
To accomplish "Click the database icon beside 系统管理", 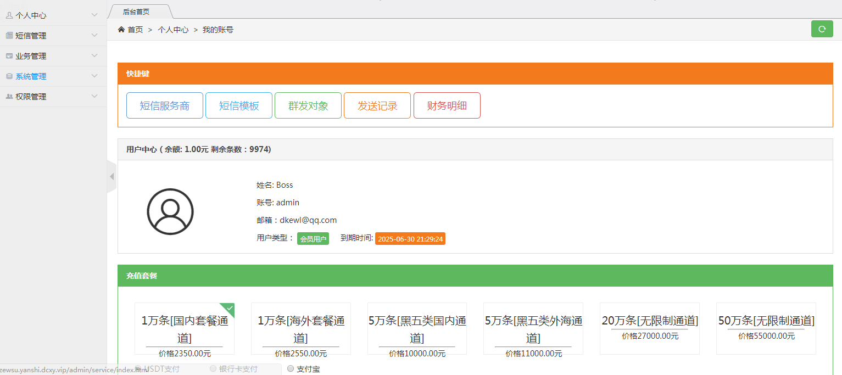I will coord(9,76).
